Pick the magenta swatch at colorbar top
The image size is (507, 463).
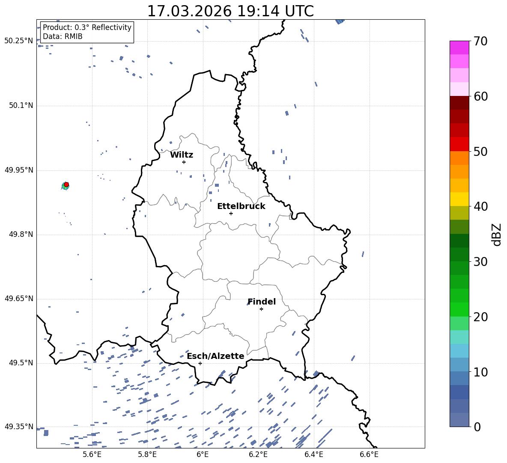click(459, 48)
